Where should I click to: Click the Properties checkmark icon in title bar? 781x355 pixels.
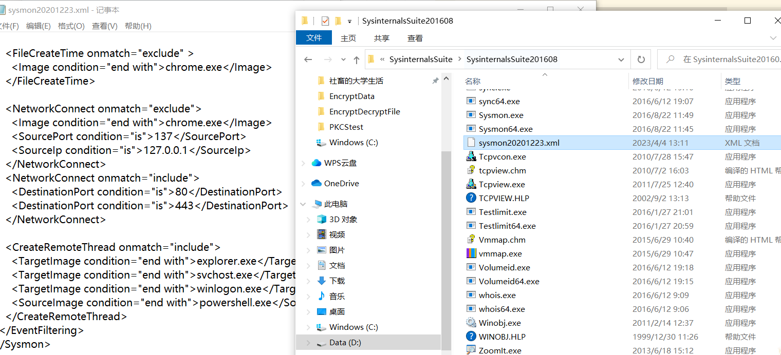tap(325, 21)
